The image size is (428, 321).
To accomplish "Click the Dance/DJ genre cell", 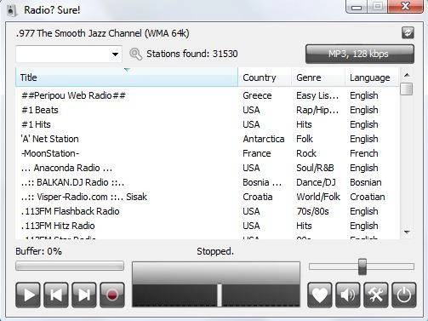I will pyautogui.click(x=316, y=182).
